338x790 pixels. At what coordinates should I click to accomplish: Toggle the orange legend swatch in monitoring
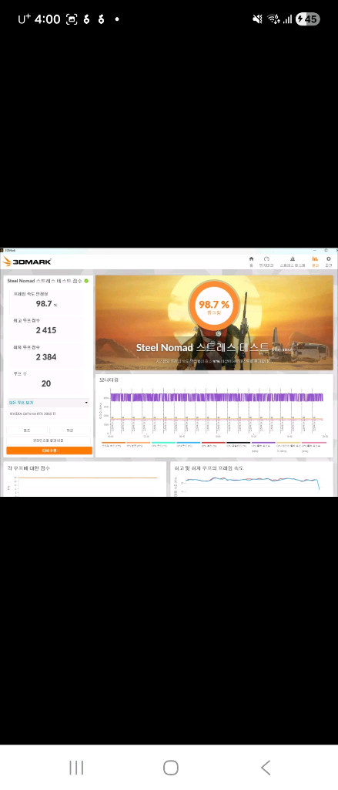[x=113, y=443]
